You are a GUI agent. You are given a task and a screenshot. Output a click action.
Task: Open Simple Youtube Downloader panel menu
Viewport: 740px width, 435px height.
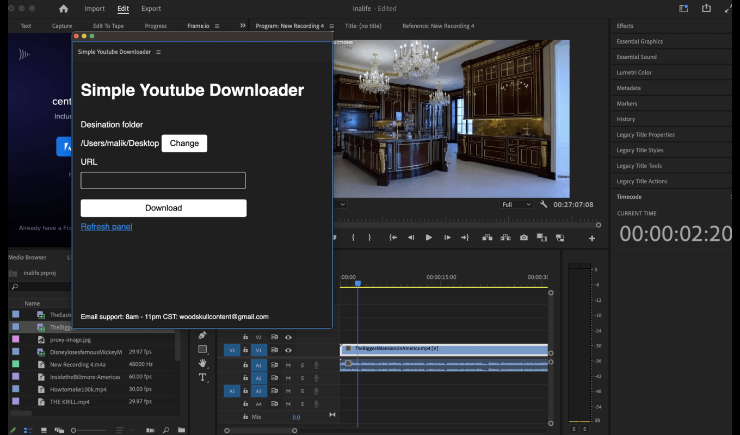click(158, 52)
